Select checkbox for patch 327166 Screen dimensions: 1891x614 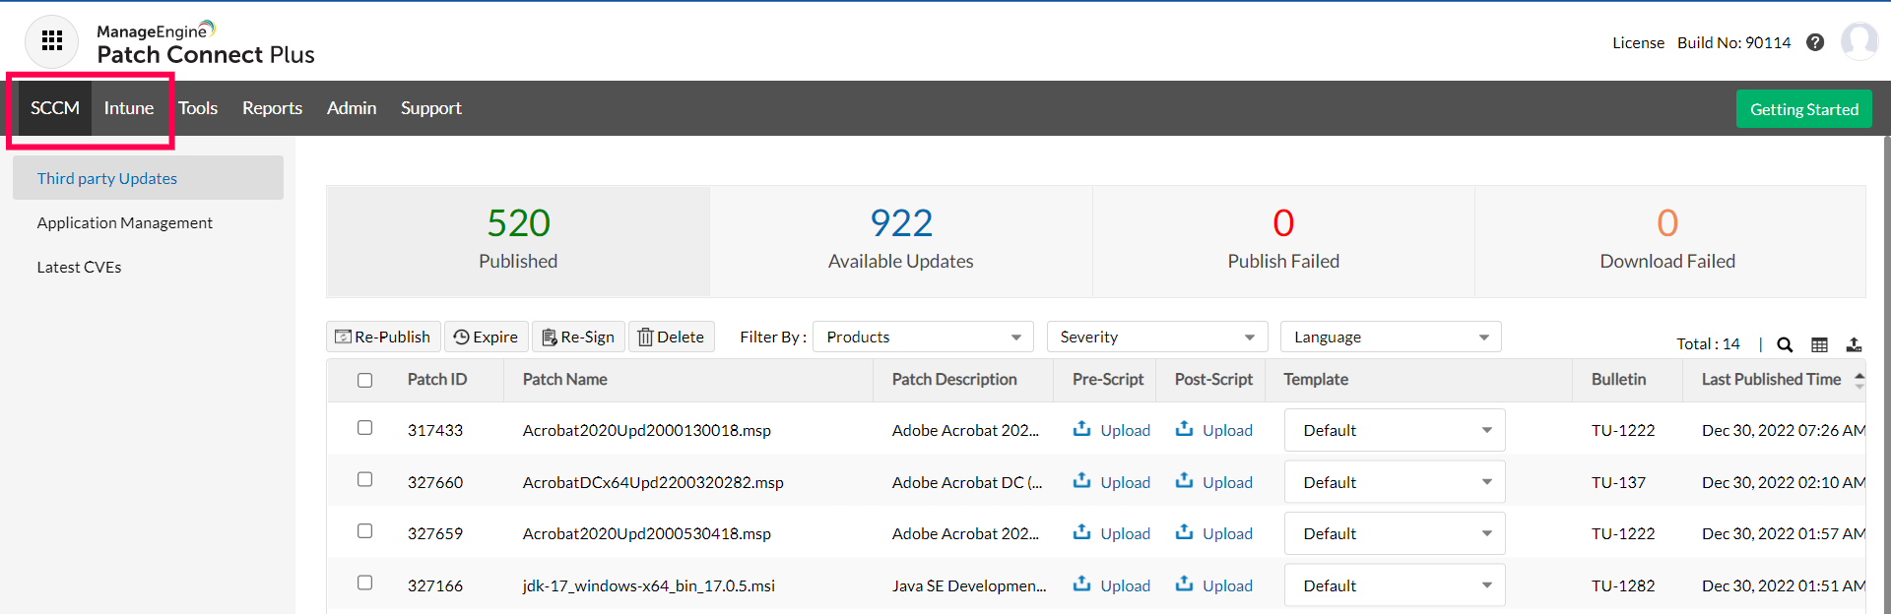(365, 583)
